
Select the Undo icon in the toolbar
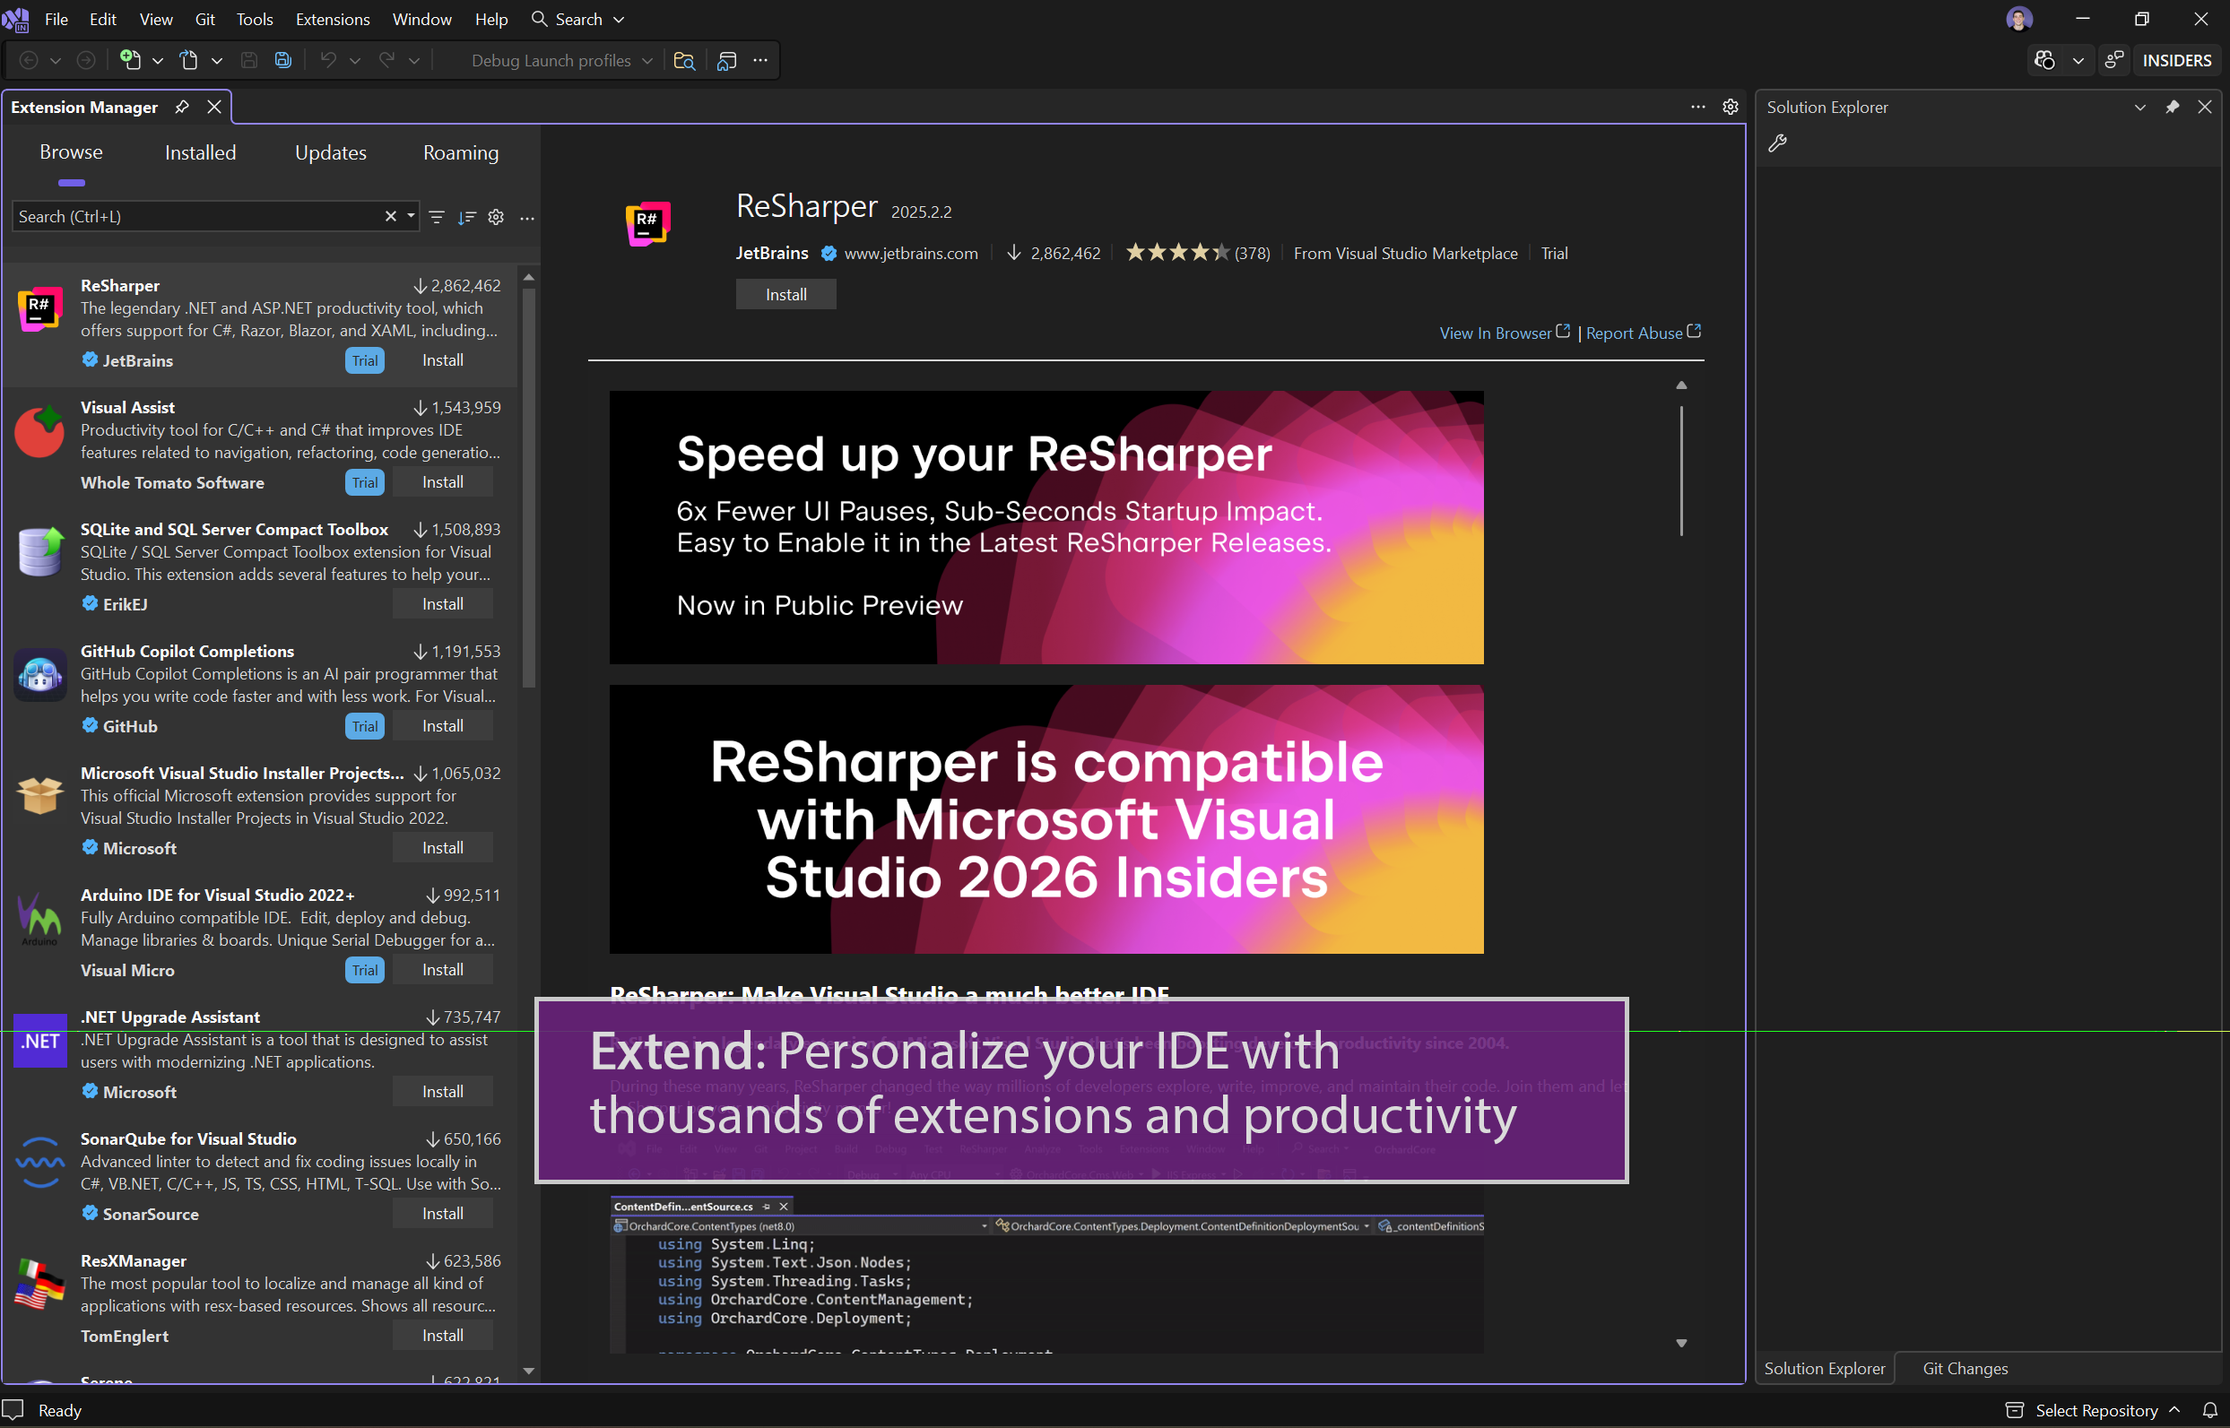click(326, 59)
